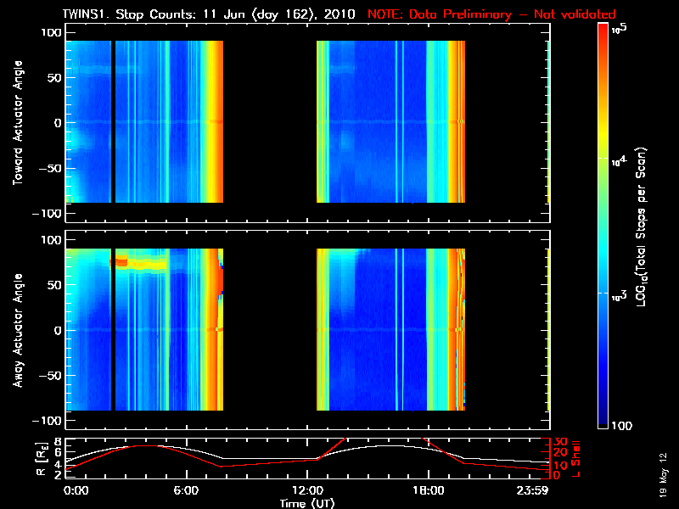Click the "Time (UT)" x-axis label
This screenshot has width=679, height=509.
point(308,503)
